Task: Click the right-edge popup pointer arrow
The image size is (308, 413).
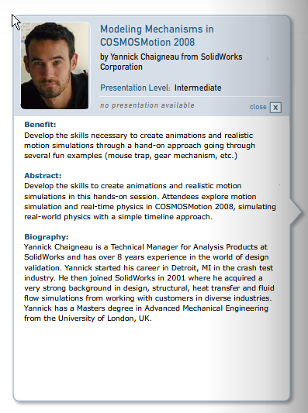Action: tap(296, 212)
